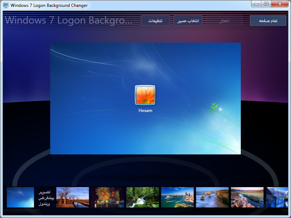Select the fireworks over bridge thumbnail
The width and height of the screenshot is (291, 218).
pyautogui.click(x=107, y=197)
